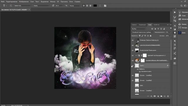This screenshot has width=188, height=106.
Task: Open the Окно menu
Action: 71,1
